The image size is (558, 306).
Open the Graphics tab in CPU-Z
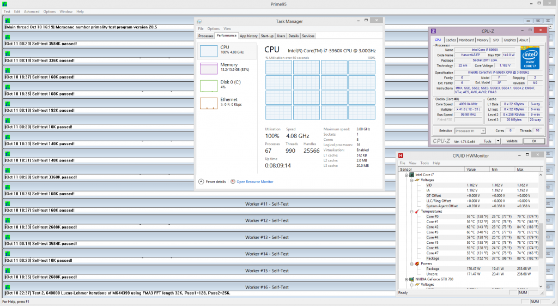pos(510,40)
